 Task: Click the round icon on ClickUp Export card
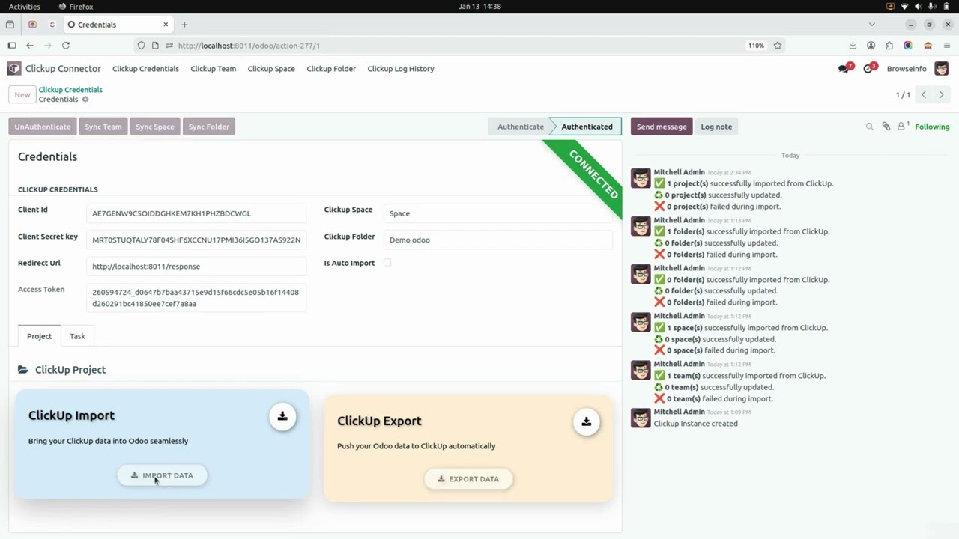pos(587,421)
